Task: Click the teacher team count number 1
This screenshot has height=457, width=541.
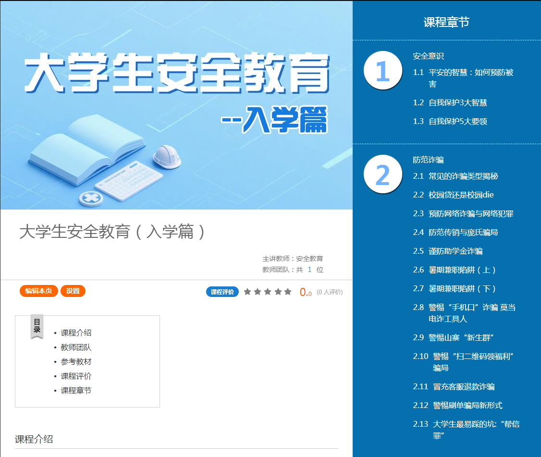Action: coord(309,270)
